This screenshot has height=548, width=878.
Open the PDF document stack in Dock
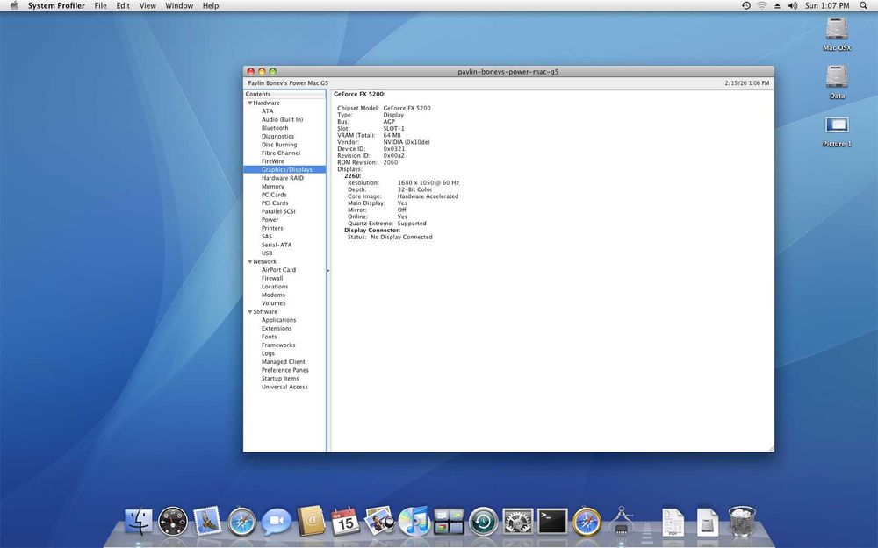pyautogui.click(x=673, y=523)
